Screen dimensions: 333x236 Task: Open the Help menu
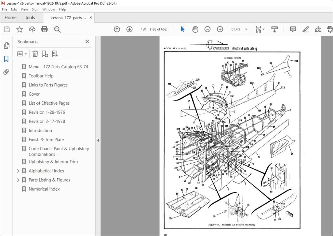coord(62,9)
